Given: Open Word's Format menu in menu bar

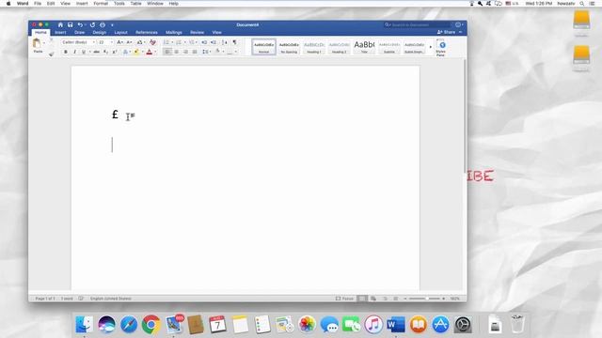Looking at the screenshot, I should pyautogui.click(x=101, y=4).
